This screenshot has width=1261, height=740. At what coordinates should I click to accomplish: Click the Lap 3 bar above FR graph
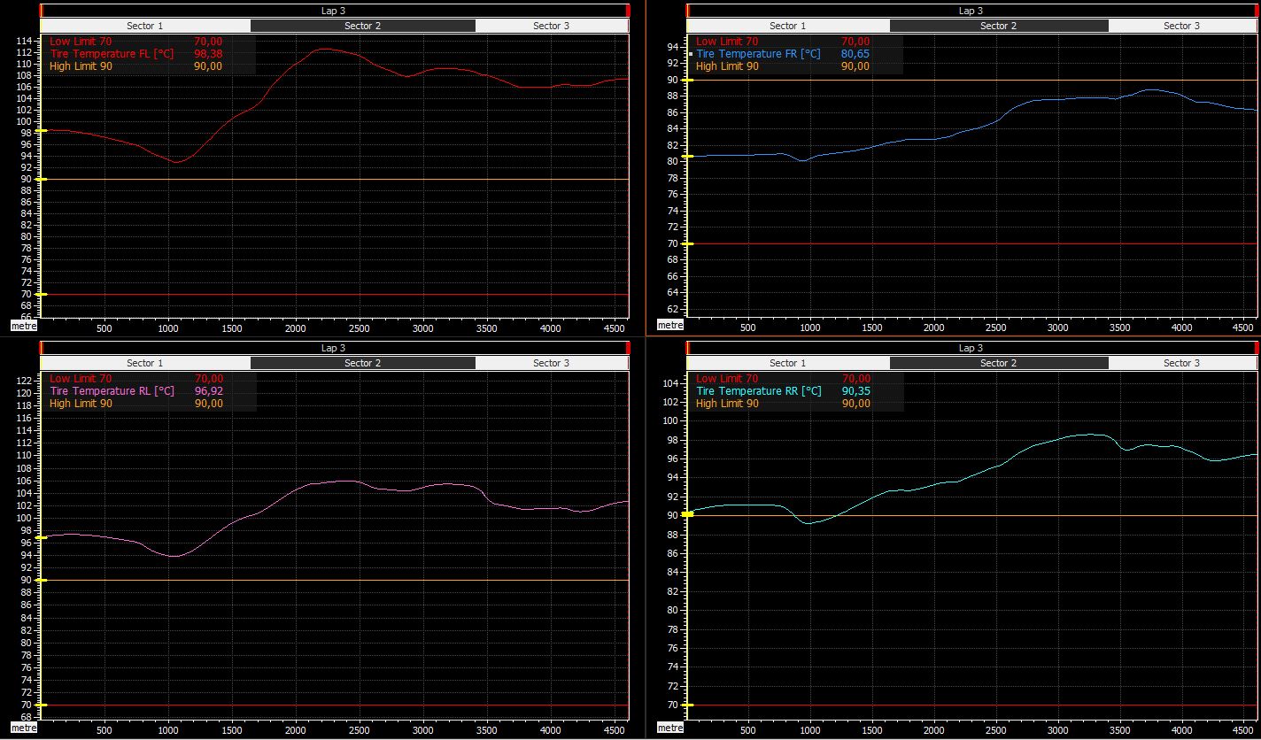pyautogui.click(x=971, y=11)
